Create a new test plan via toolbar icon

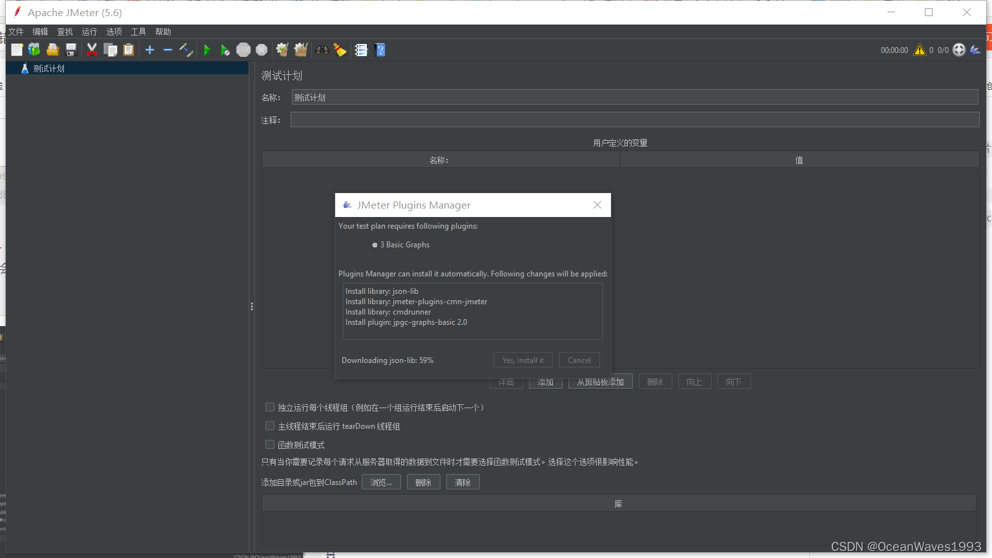click(x=17, y=50)
